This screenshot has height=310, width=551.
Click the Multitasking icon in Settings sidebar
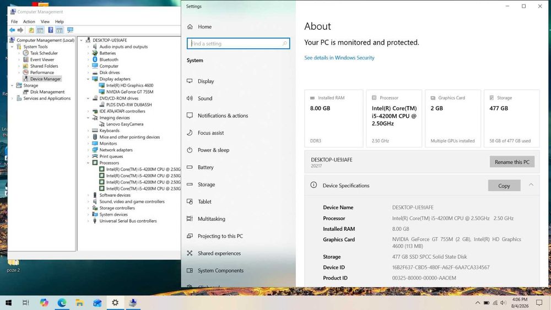[190, 219]
